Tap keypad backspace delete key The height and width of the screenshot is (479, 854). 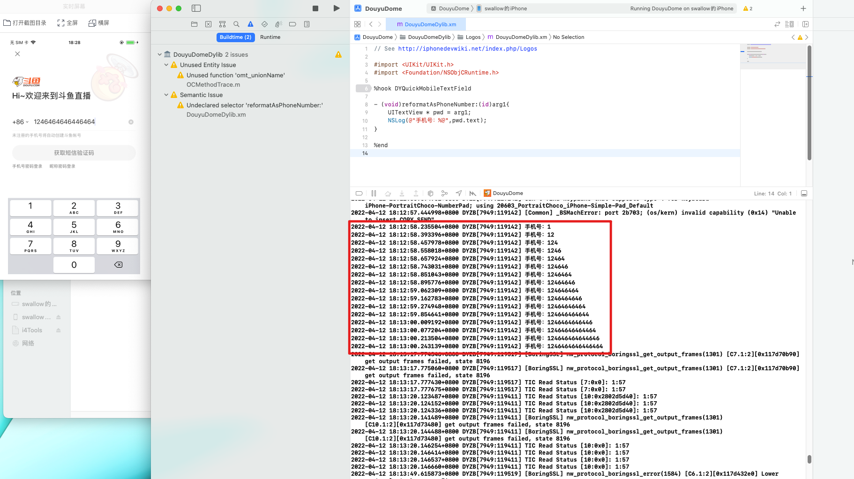(x=118, y=265)
